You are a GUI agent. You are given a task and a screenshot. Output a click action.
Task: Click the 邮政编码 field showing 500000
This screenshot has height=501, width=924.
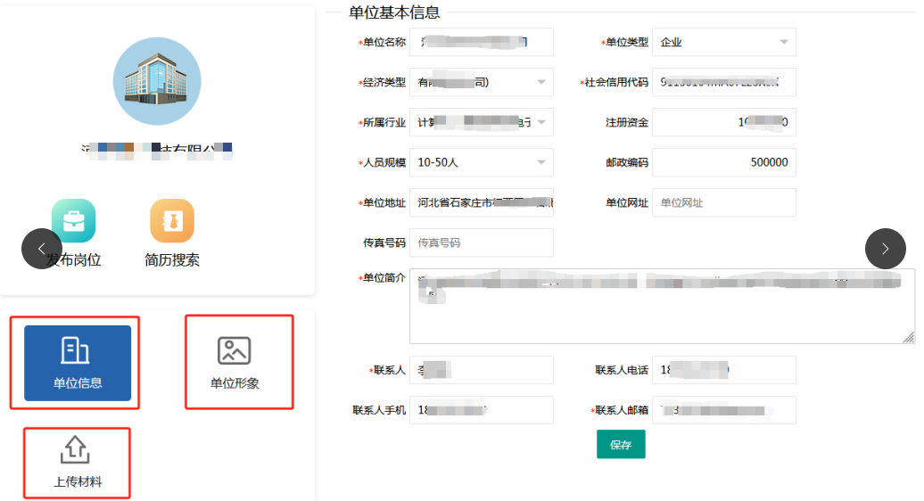click(723, 162)
